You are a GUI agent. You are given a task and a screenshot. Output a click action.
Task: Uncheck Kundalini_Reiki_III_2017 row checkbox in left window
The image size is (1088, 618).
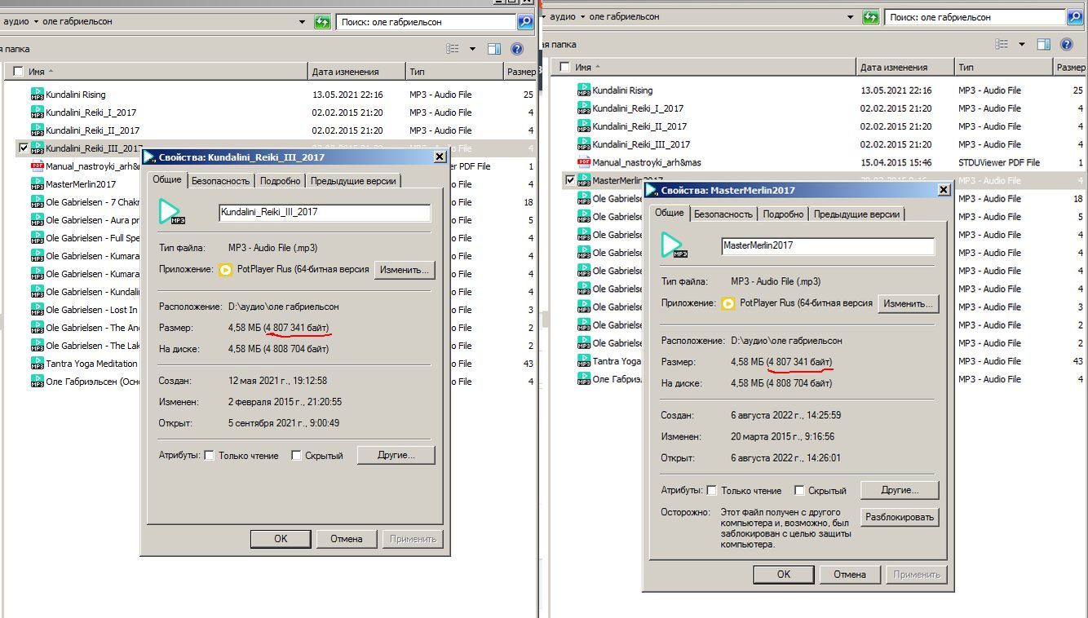click(x=23, y=148)
